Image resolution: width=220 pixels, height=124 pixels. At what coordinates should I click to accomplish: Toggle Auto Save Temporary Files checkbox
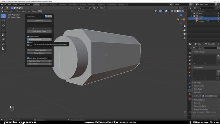point(28,58)
